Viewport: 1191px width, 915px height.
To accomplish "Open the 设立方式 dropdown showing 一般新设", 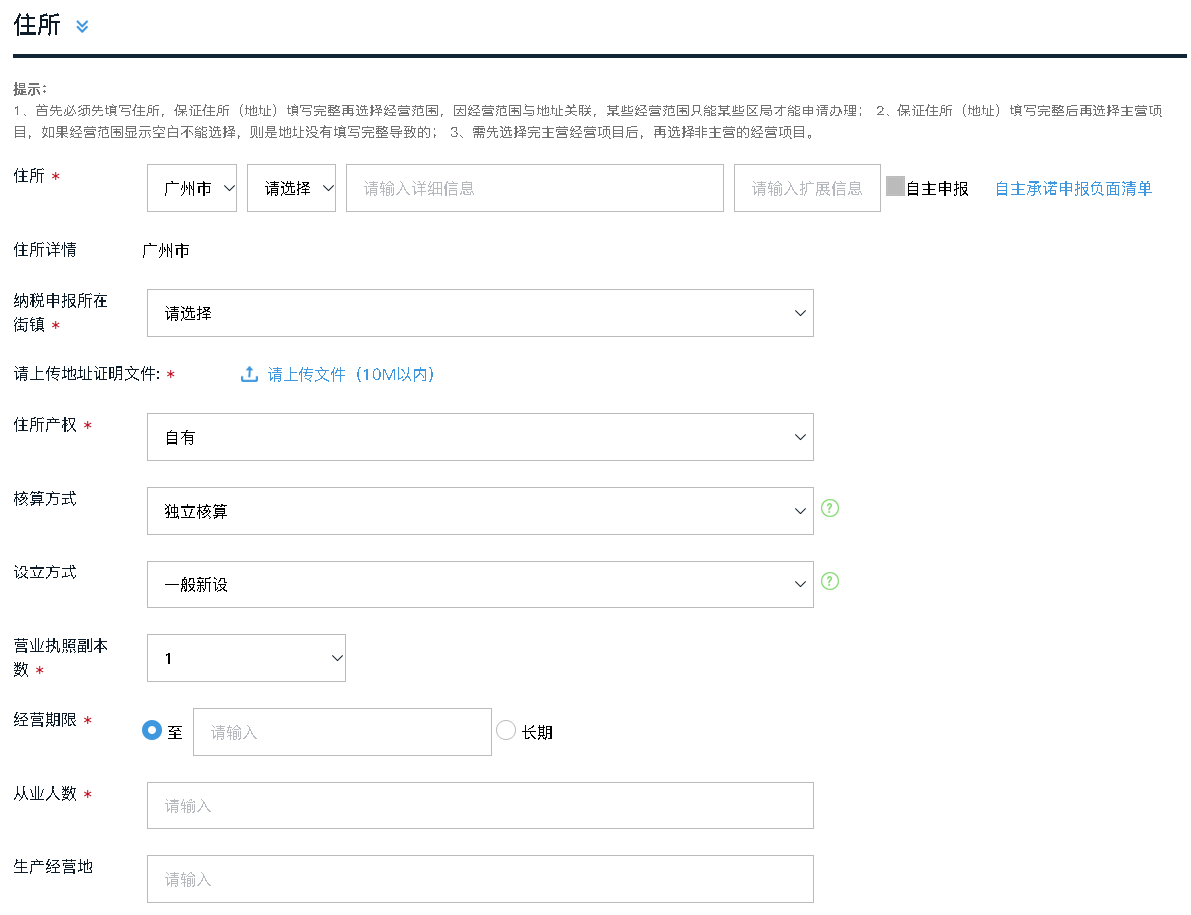I will (x=480, y=583).
